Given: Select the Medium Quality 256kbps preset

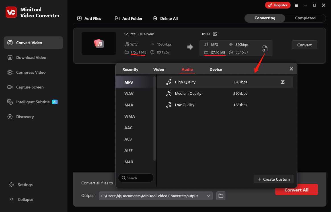Looking at the screenshot, I should click(x=188, y=93).
